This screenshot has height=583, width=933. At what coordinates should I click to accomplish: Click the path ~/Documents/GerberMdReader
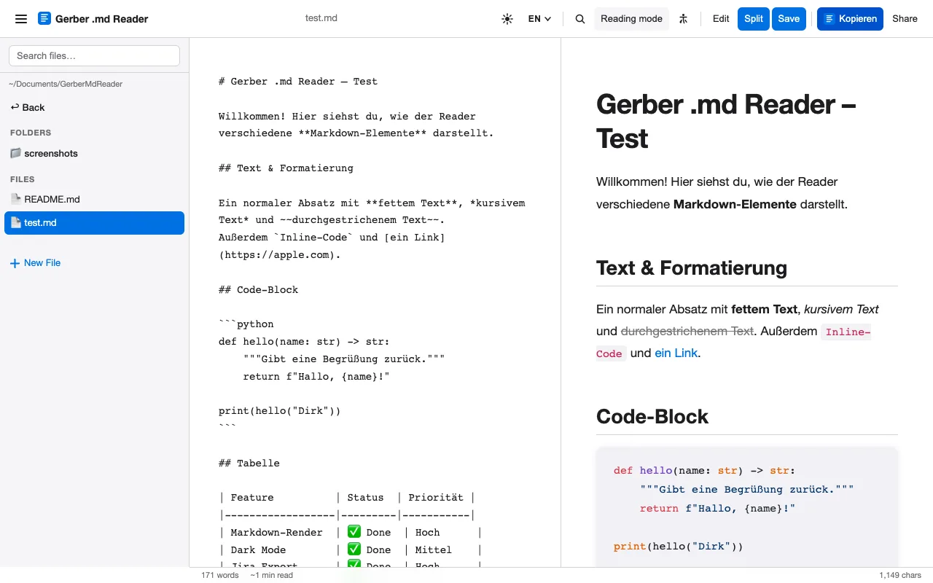(x=66, y=84)
